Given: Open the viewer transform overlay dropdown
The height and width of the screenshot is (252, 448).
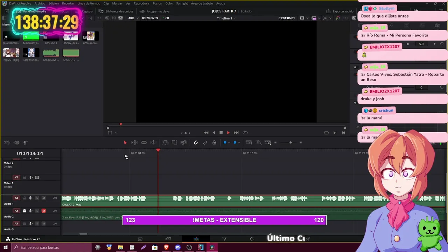Looking at the screenshot, I should (x=116, y=133).
